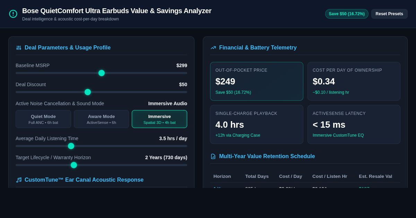This screenshot has width=416, height=218.
Task: Click the chart file icon beside Multi-Year Value Retention
Action: click(x=213, y=156)
